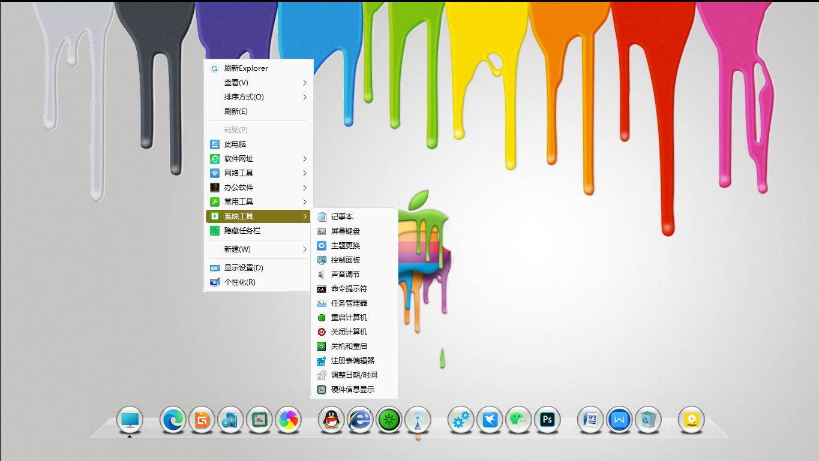819x461 pixels.
Task: Open 显示设置(D) display settings
Action: click(x=258, y=268)
